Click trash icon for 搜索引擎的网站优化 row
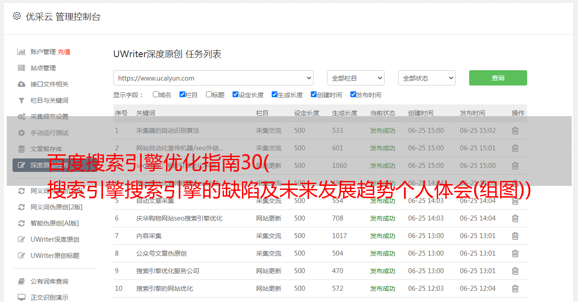Image resolution: width=578 pixels, height=302 pixels. pyautogui.click(x=515, y=288)
